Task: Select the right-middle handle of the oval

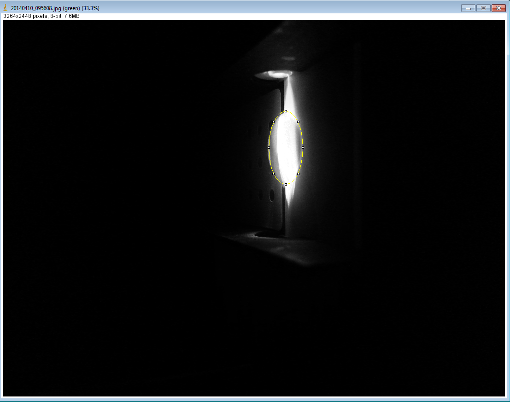Action: pyautogui.click(x=303, y=147)
